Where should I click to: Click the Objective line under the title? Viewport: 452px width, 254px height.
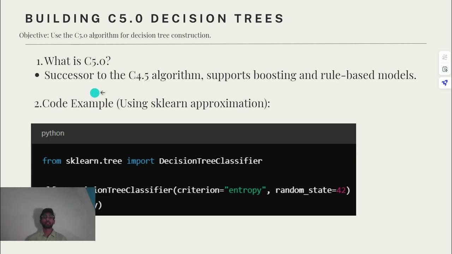tap(115, 35)
